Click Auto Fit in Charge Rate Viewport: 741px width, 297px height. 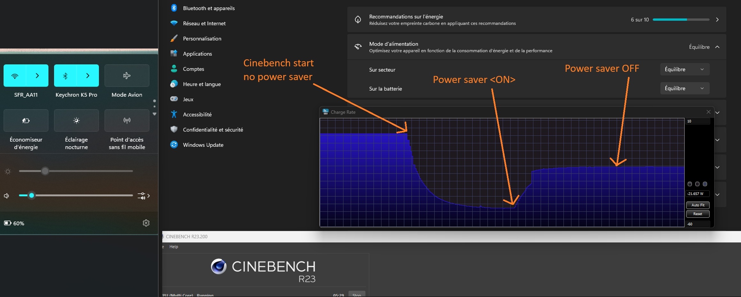pyautogui.click(x=698, y=205)
